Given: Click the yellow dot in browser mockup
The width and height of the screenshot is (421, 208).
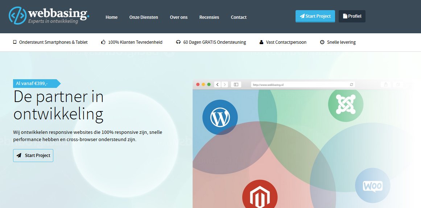Looking at the screenshot, I should (203, 84).
